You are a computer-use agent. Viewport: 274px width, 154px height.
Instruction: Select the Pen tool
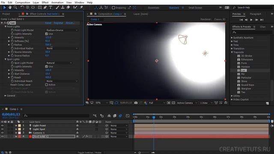pos(45,8)
